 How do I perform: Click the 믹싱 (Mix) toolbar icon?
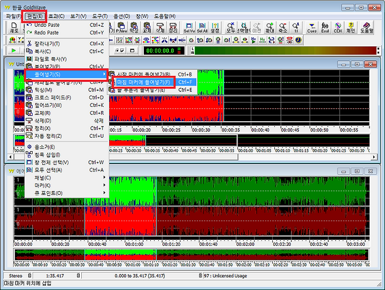click(x=134, y=27)
